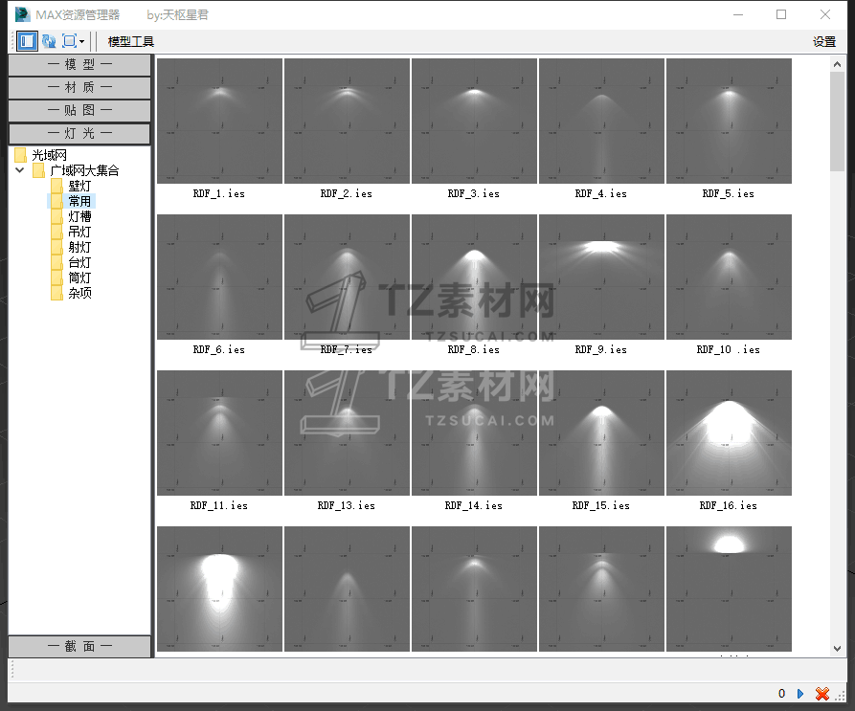This screenshot has width=855, height=711.
Task: Open the 设置 menu
Action: click(x=824, y=41)
